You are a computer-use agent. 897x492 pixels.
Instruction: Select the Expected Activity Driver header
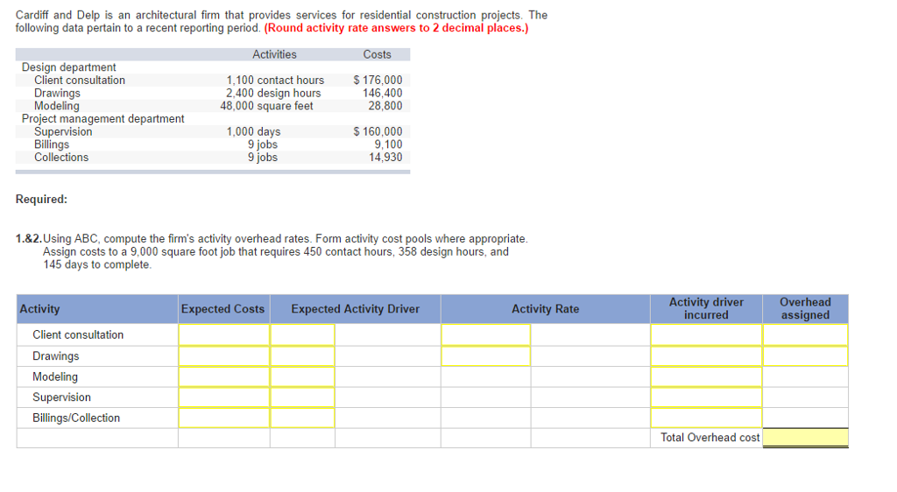355,309
